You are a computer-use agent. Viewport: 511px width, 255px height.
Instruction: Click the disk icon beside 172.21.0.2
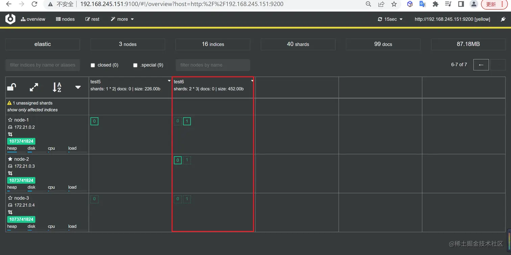click(x=10, y=127)
